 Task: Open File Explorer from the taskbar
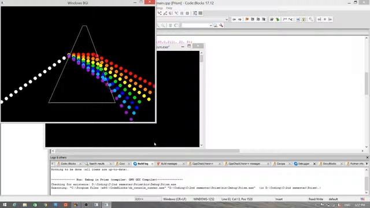(x=25, y=205)
